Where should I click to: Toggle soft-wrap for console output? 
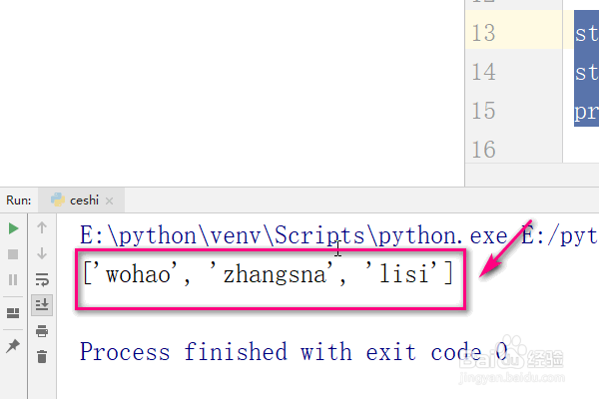tap(42, 279)
